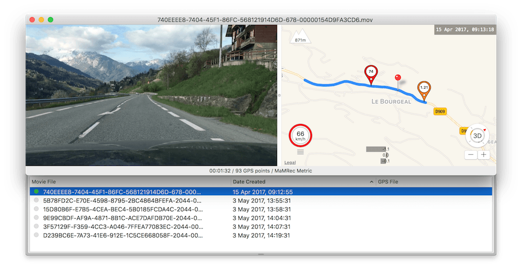This screenshot has width=522, height=265.
Task: Click the G-force bar graph on the map
Action: [x=378, y=155]
